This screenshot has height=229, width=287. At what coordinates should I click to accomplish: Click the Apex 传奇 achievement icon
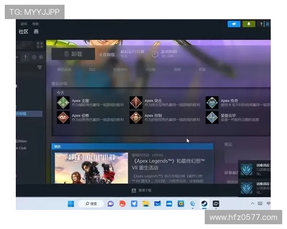coord(212,103)
